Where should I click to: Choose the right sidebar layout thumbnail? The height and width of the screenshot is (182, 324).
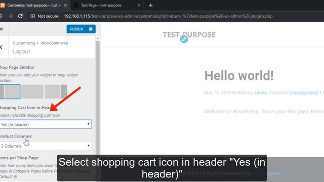click(x=56, y=92)
